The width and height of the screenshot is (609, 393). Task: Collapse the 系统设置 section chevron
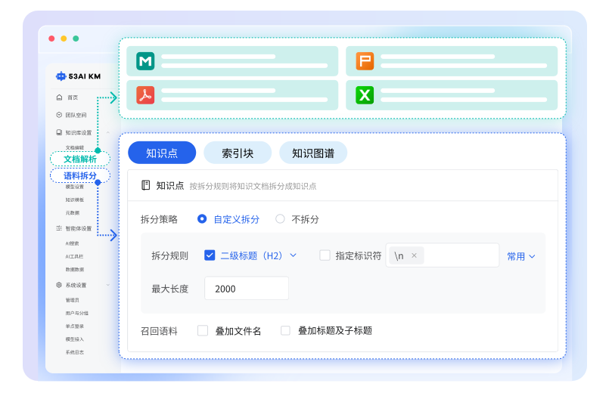point(108,285)
